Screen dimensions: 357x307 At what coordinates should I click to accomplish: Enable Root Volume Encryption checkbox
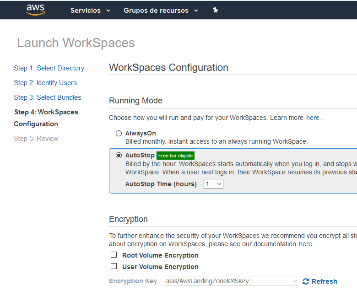(x=114, y=255)
